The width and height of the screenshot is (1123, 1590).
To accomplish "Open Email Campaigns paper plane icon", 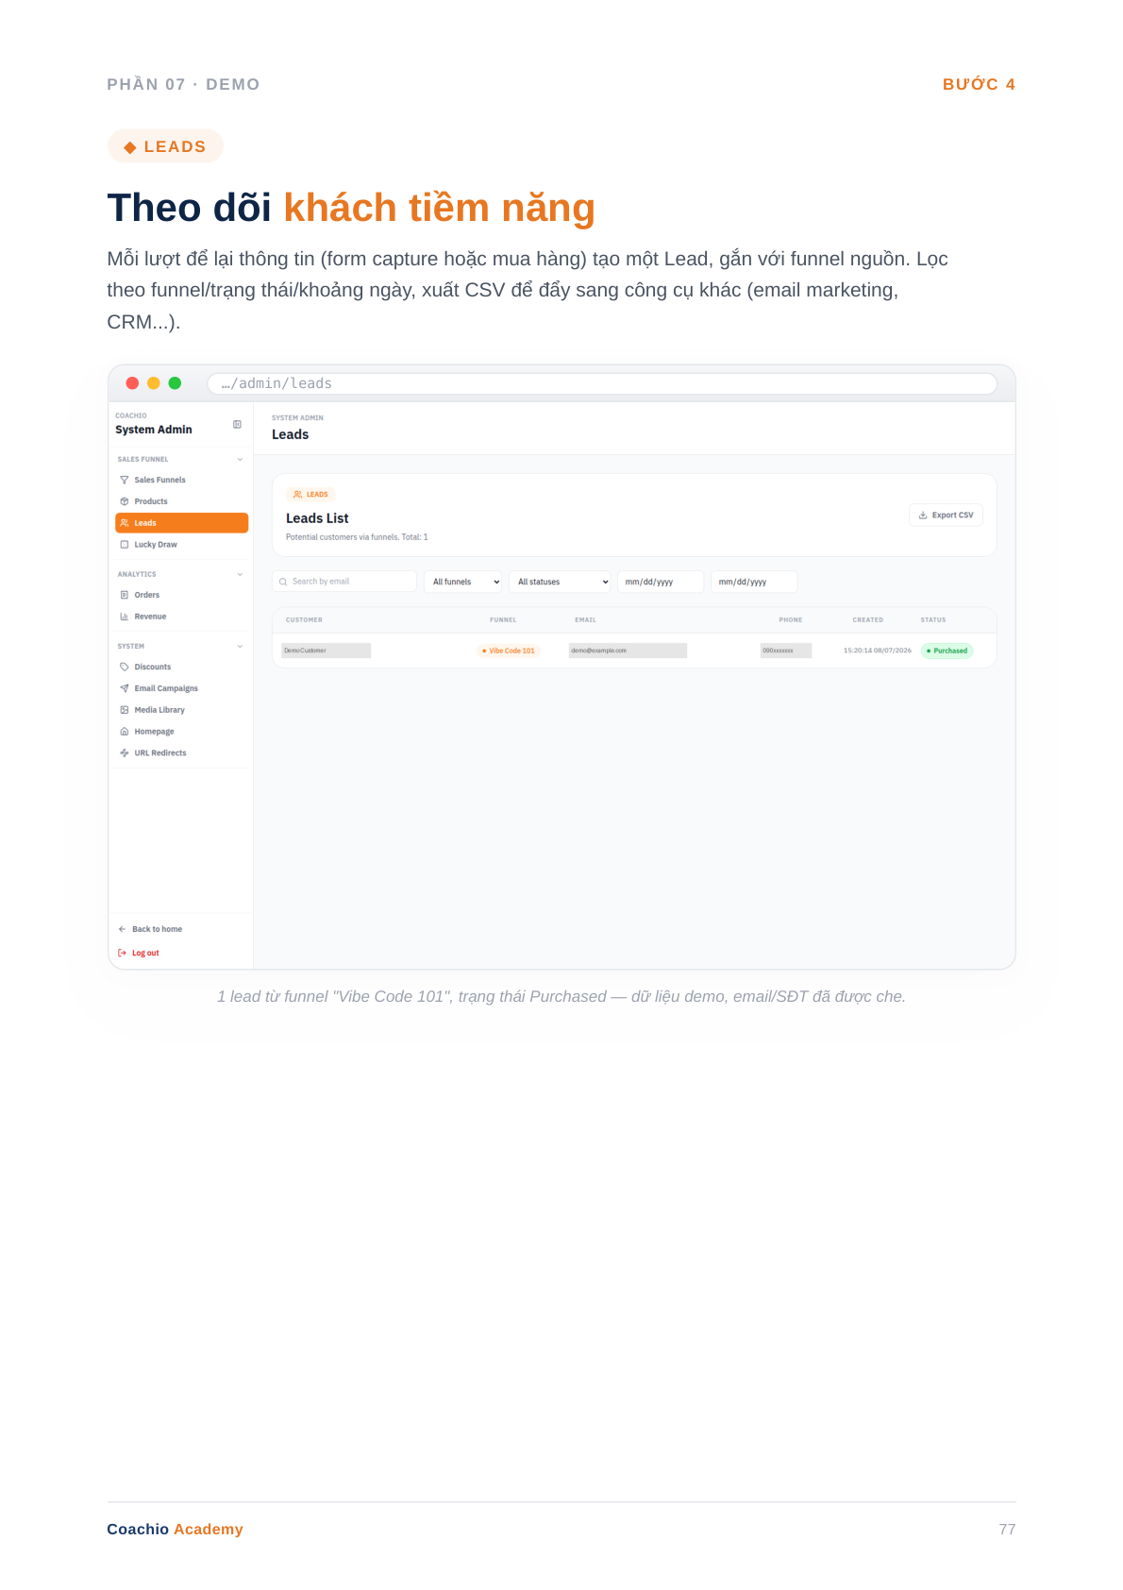I will pyautogui.click(x=124, y=688).
